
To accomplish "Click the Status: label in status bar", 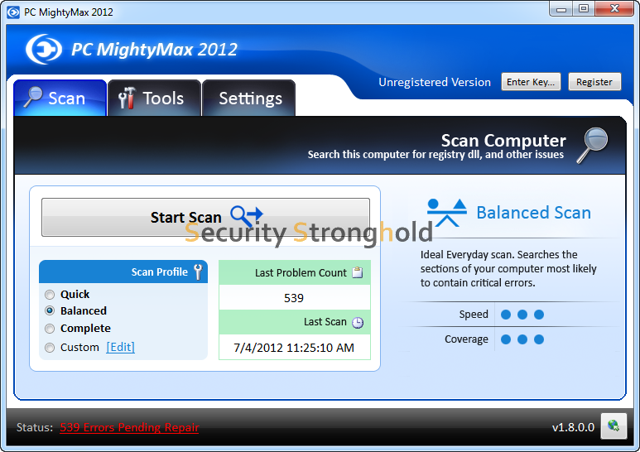I will pos(35,427).
